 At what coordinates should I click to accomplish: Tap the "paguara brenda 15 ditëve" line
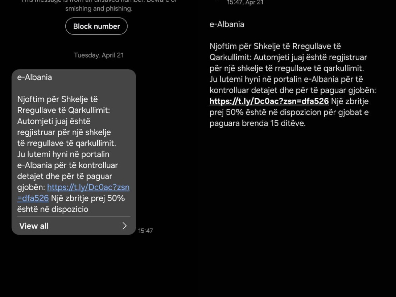[258, 123]
